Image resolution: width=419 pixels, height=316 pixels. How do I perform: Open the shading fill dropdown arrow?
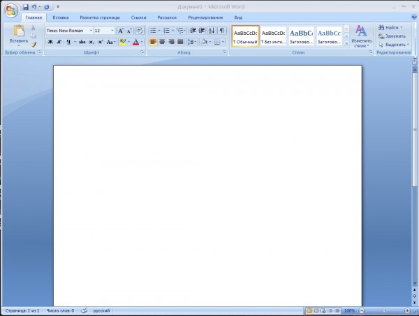(210, 42)
